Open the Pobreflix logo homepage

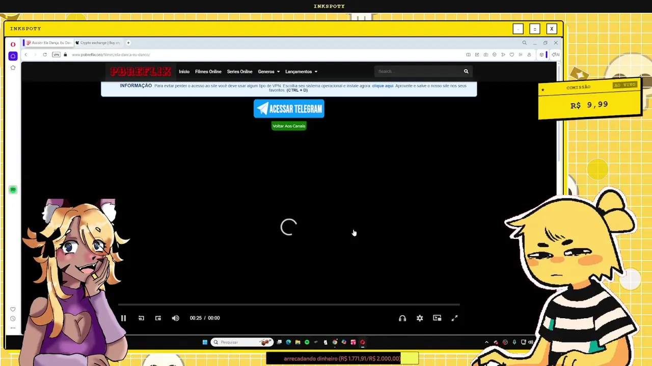point(141,72)
